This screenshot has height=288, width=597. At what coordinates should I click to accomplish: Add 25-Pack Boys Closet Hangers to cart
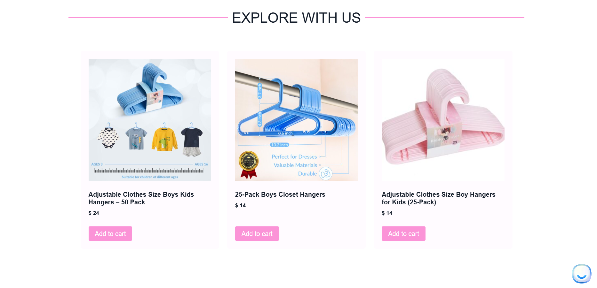pyautogui.click(x=257, y=234)
